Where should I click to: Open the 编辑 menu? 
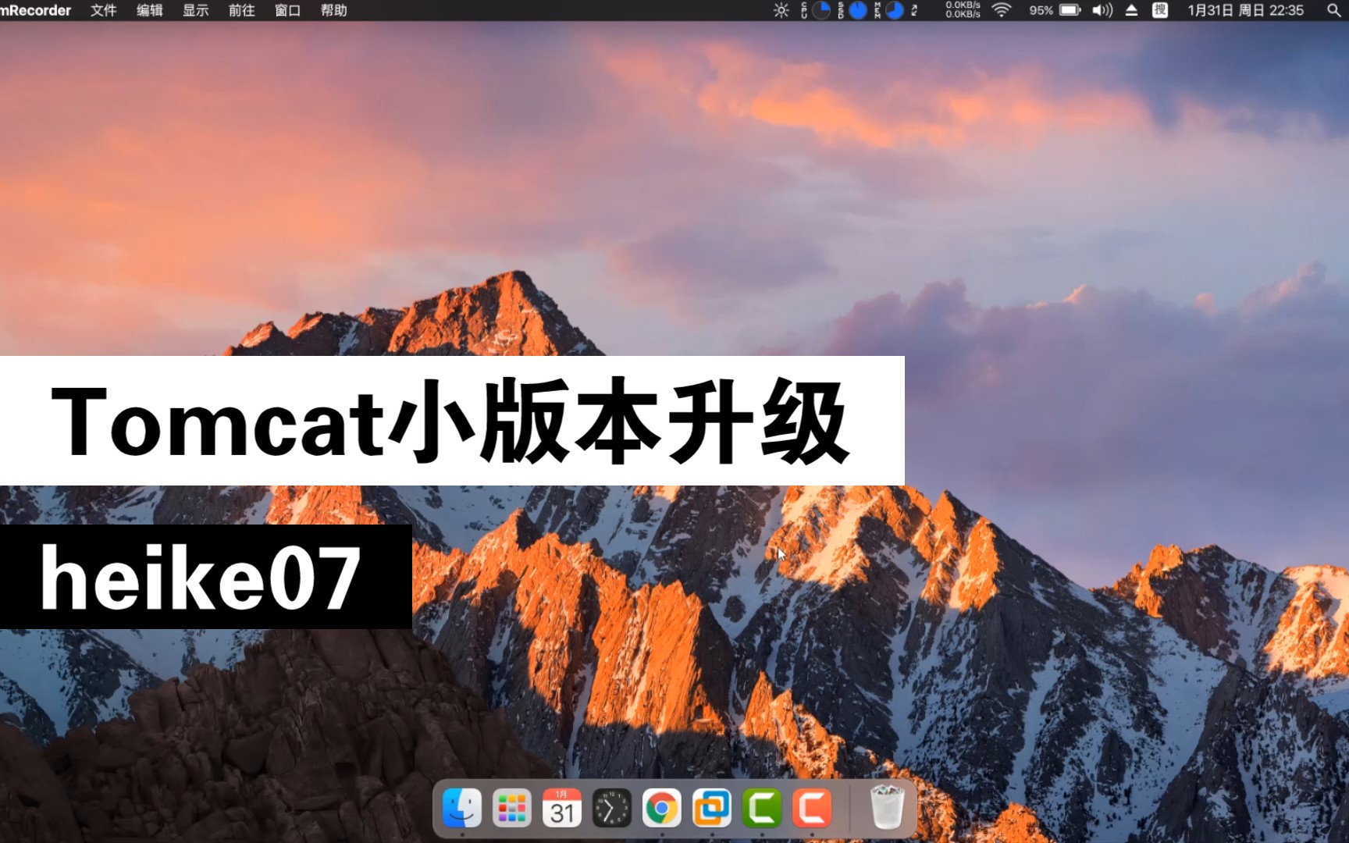pos(150,10)
